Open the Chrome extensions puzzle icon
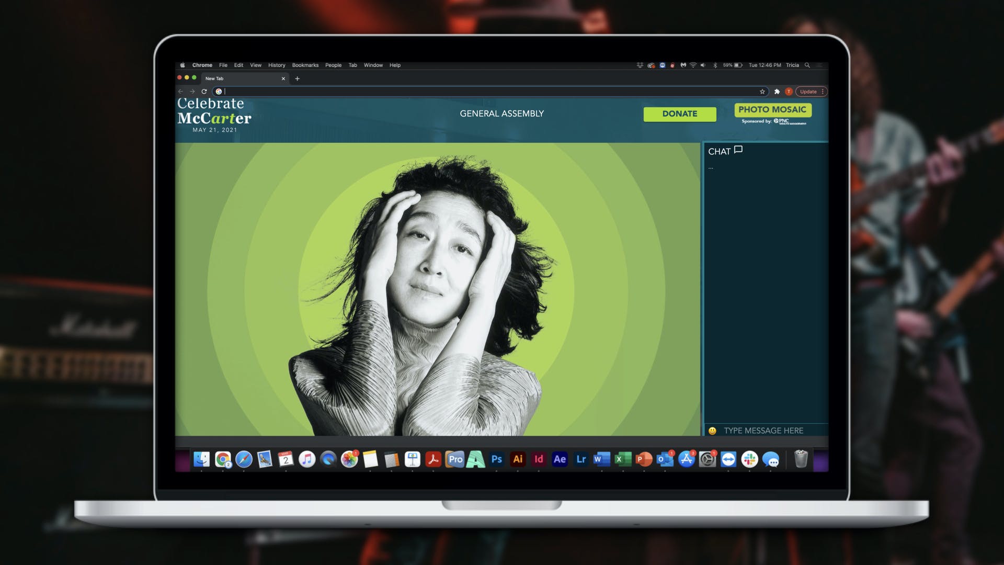1004x565 pixels. (777, 92)
